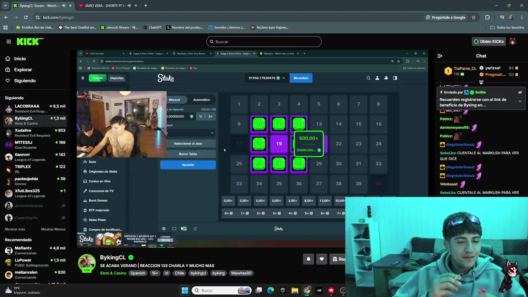Collapse the list with Mostrar Menos
This screenshot has width=528, height=297.
tap(53, 229)
